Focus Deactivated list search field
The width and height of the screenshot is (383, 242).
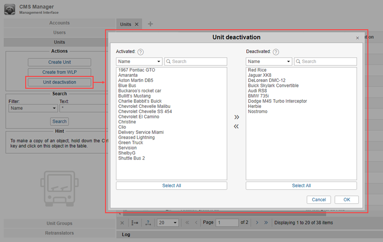325,61
